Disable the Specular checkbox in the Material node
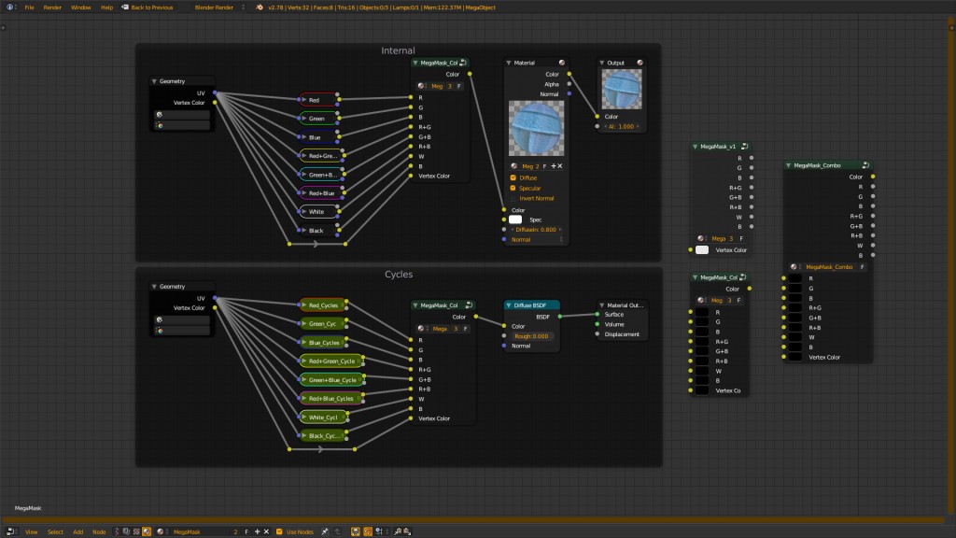Image resolution: width=956 pixels, height=538 pixels. [x=513, y=188]
